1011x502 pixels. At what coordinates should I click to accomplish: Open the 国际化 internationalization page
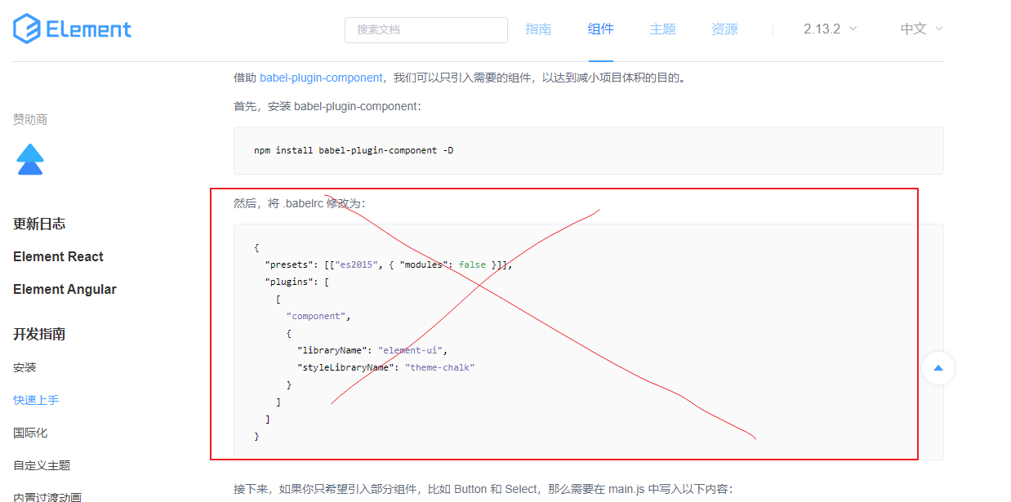(30, 433)
